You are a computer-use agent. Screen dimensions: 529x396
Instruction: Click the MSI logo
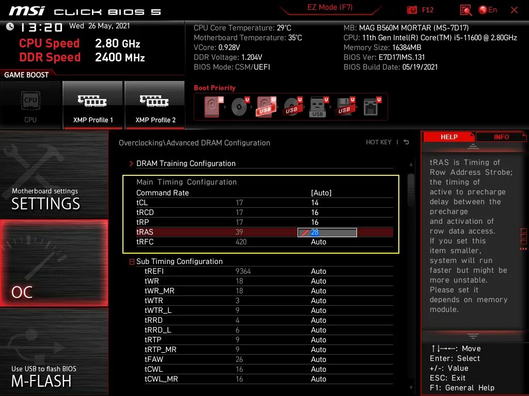coord(27,11)
